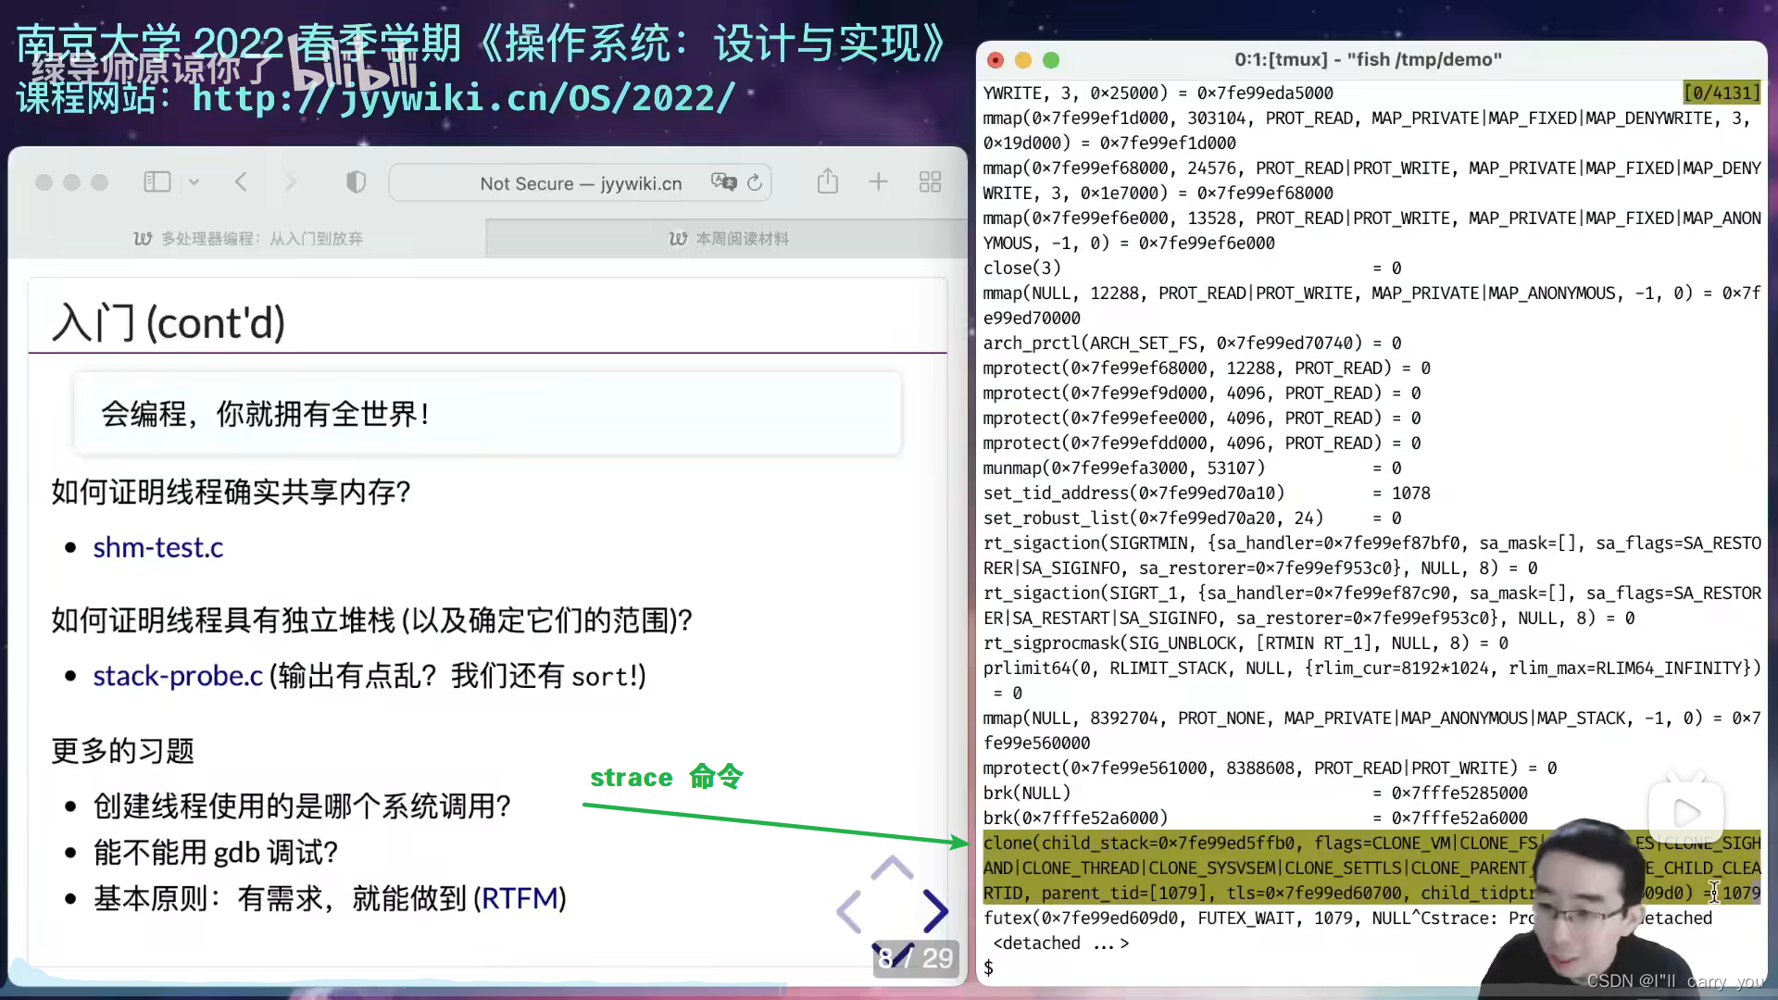Toggle the Safari sidebar icon

157,182
